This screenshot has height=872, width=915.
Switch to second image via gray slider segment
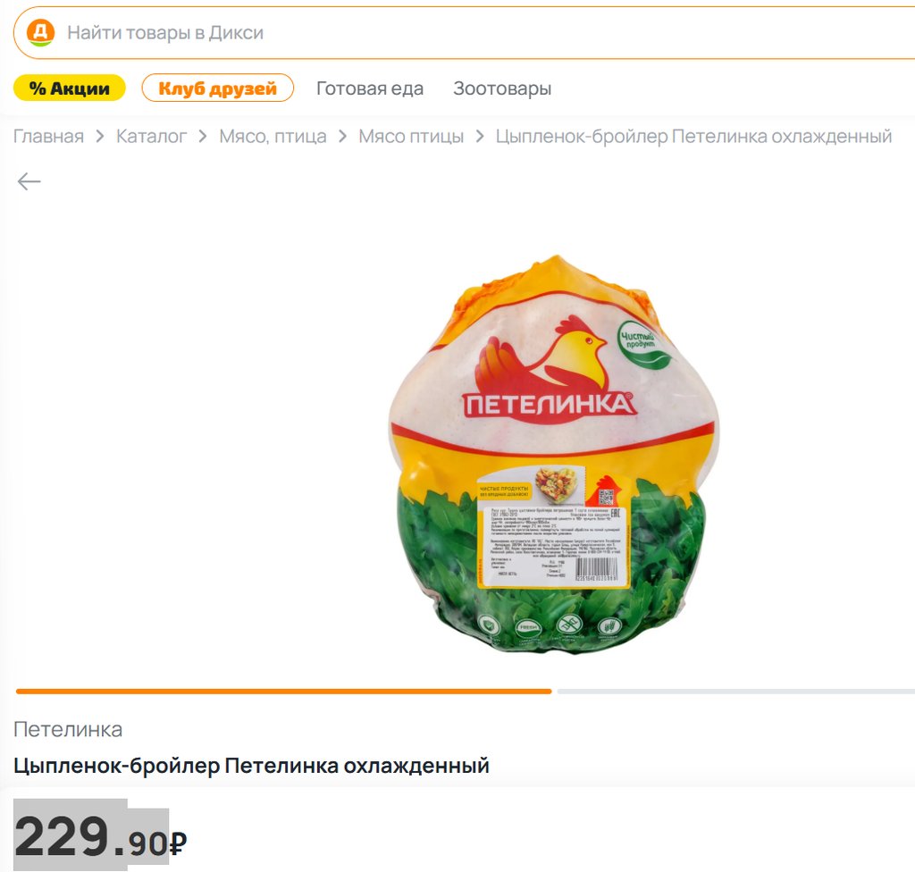pyautogui.click(x=736, y=691)
